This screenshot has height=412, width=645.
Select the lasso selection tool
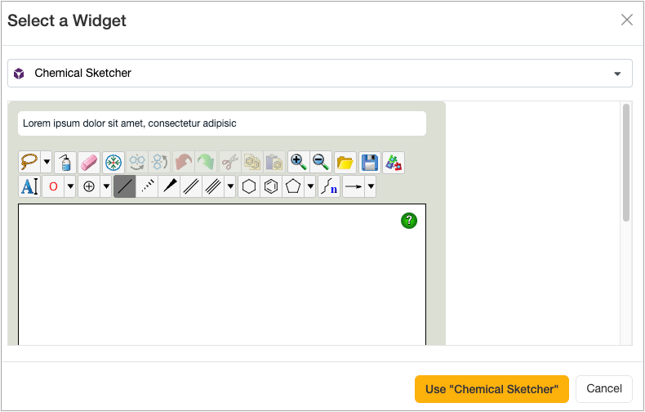point(29,163)
